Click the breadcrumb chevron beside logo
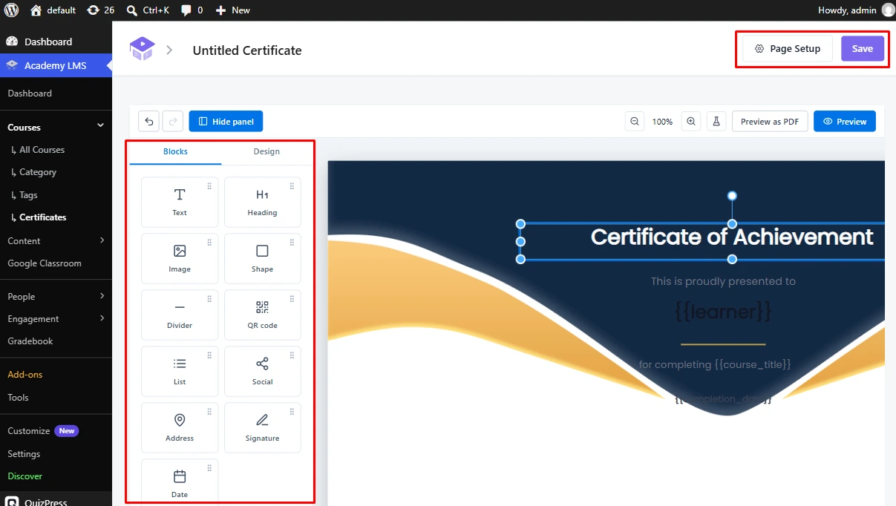Image resolution: width=896 pixels, height=506 pixels. [169, 50]
